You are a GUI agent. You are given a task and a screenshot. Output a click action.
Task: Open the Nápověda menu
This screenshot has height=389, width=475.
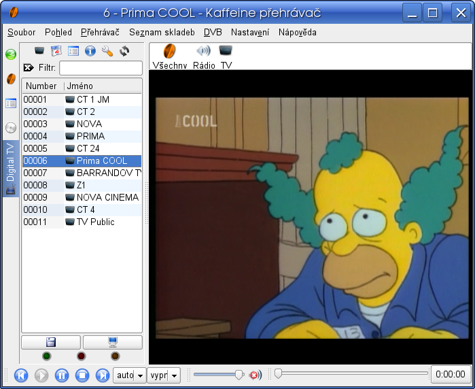(x=297, y=32)
